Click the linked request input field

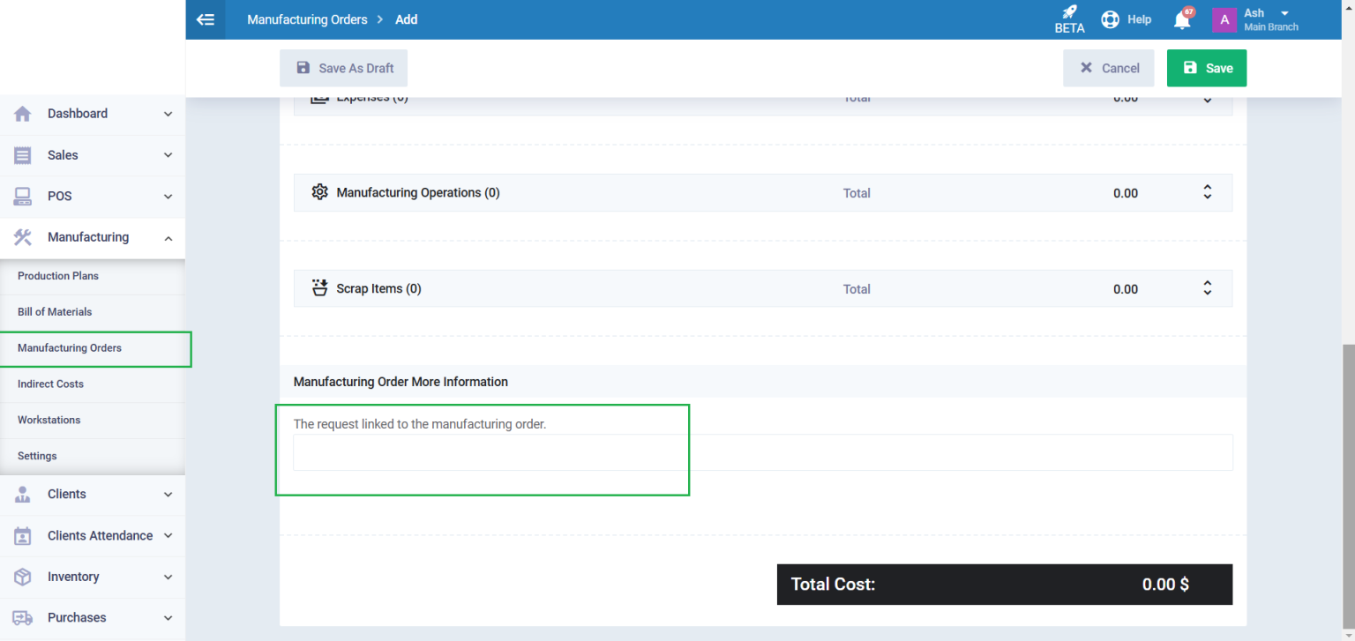click(x=763, y=452)
